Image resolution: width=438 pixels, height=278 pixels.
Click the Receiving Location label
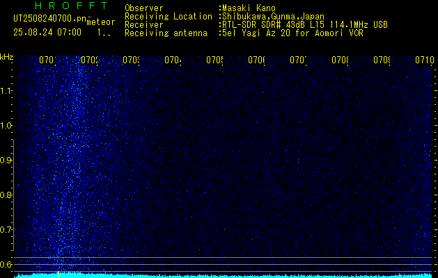pyautogui.click(x=169, y=17)
